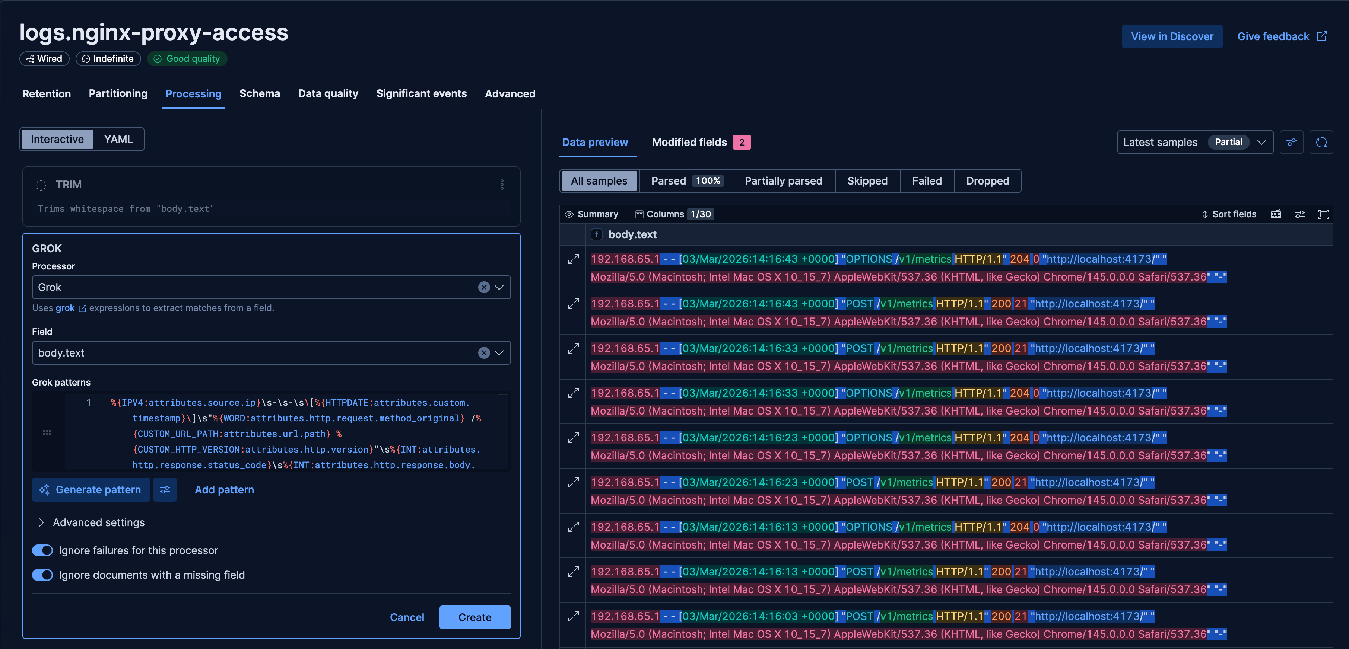
Task: Switch editor to YAML mode
Action: [118, 139]
